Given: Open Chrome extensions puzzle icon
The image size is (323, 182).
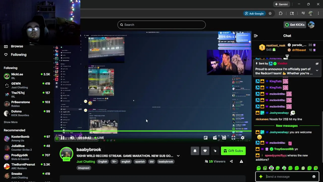Looking at the screenshot, I should tap(281, 14).
